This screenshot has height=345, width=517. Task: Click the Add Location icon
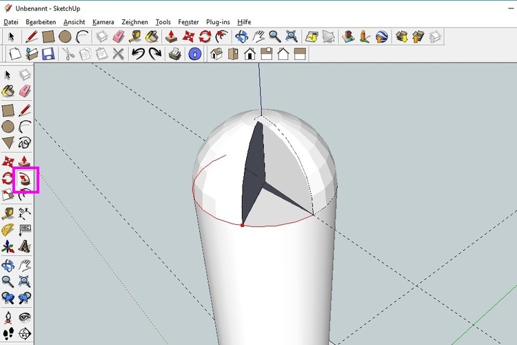pos(312,37)
